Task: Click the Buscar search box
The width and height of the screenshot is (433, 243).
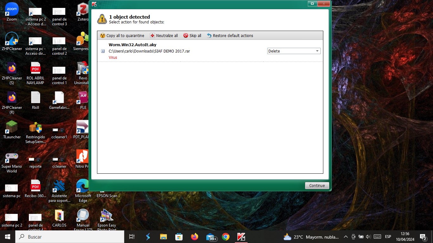Action: coord(70,237)
